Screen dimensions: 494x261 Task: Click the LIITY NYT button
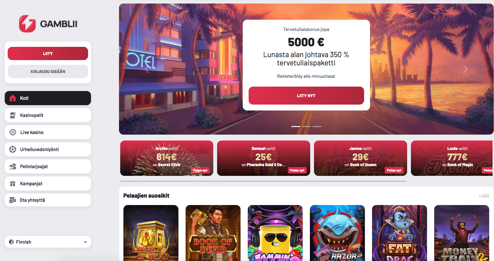(306, 95)
